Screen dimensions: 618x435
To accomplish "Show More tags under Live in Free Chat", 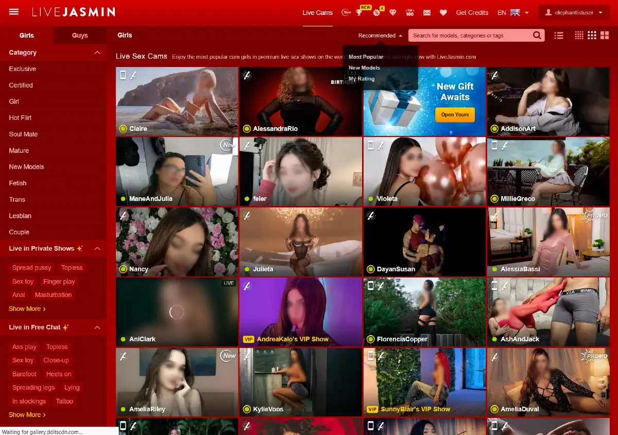I will pyautogui.click(x=27, y=415).
